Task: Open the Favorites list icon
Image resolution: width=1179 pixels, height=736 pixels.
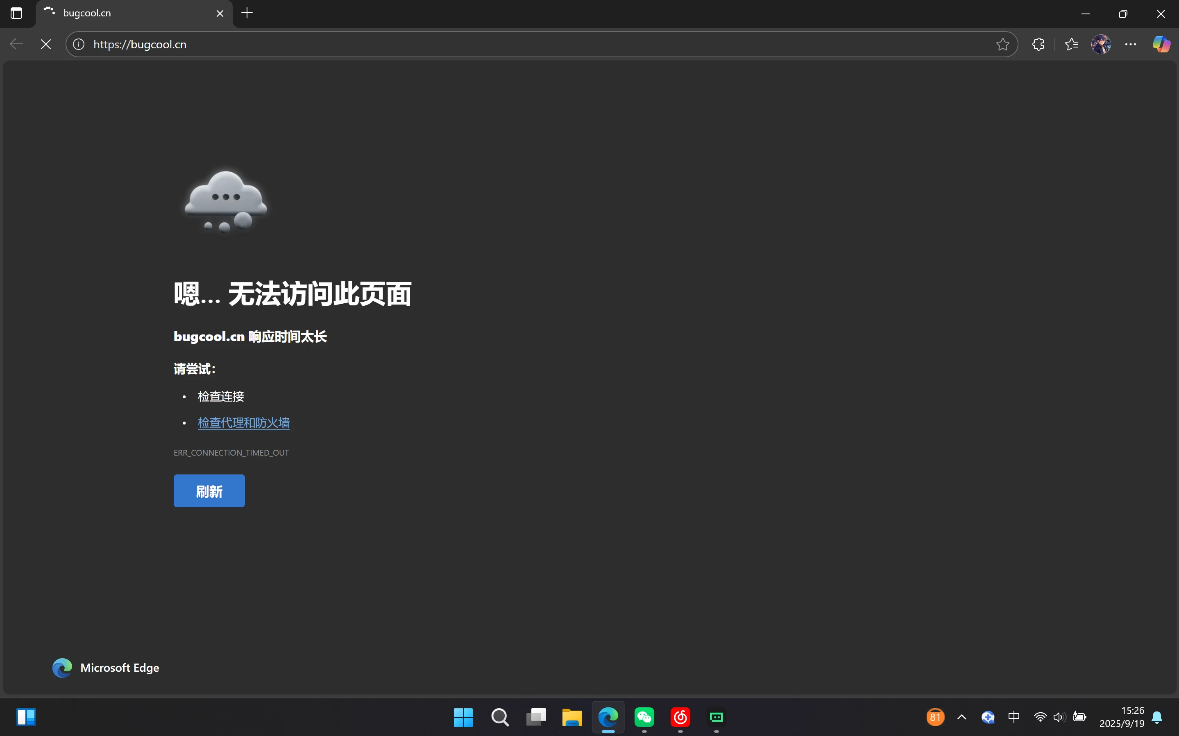Action: pos(1071,44)
